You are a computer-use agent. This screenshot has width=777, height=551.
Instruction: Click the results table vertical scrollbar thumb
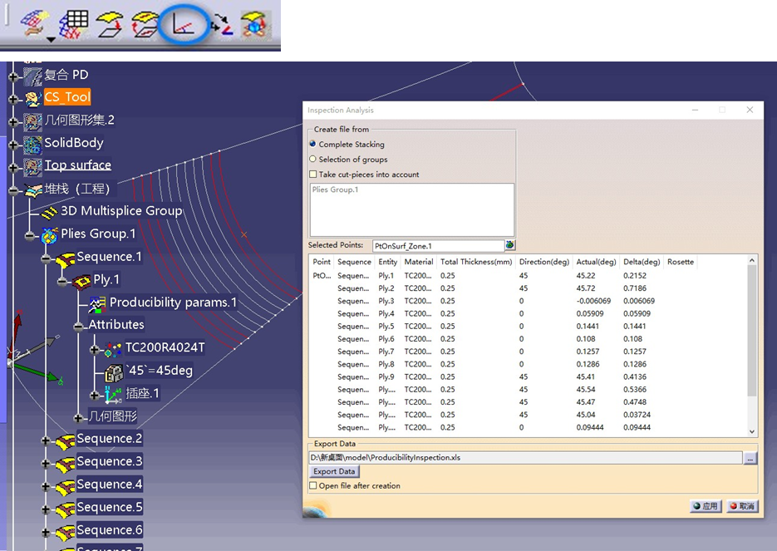click(x=752, y=331)
